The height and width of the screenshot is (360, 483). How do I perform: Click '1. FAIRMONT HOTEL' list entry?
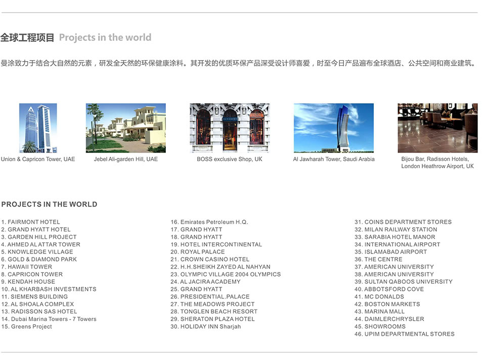pos(31,222)
